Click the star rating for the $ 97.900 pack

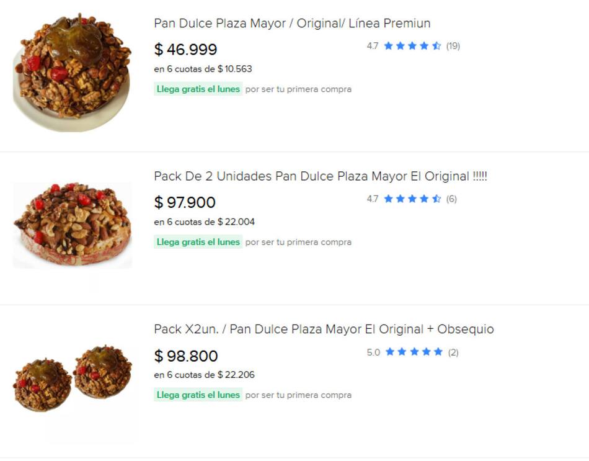tap(412, 199)
